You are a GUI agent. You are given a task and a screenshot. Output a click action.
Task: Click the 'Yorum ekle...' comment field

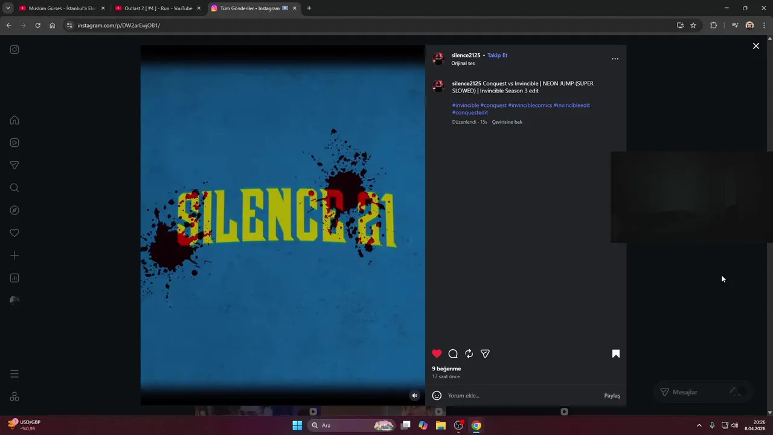tap(522, 396)
